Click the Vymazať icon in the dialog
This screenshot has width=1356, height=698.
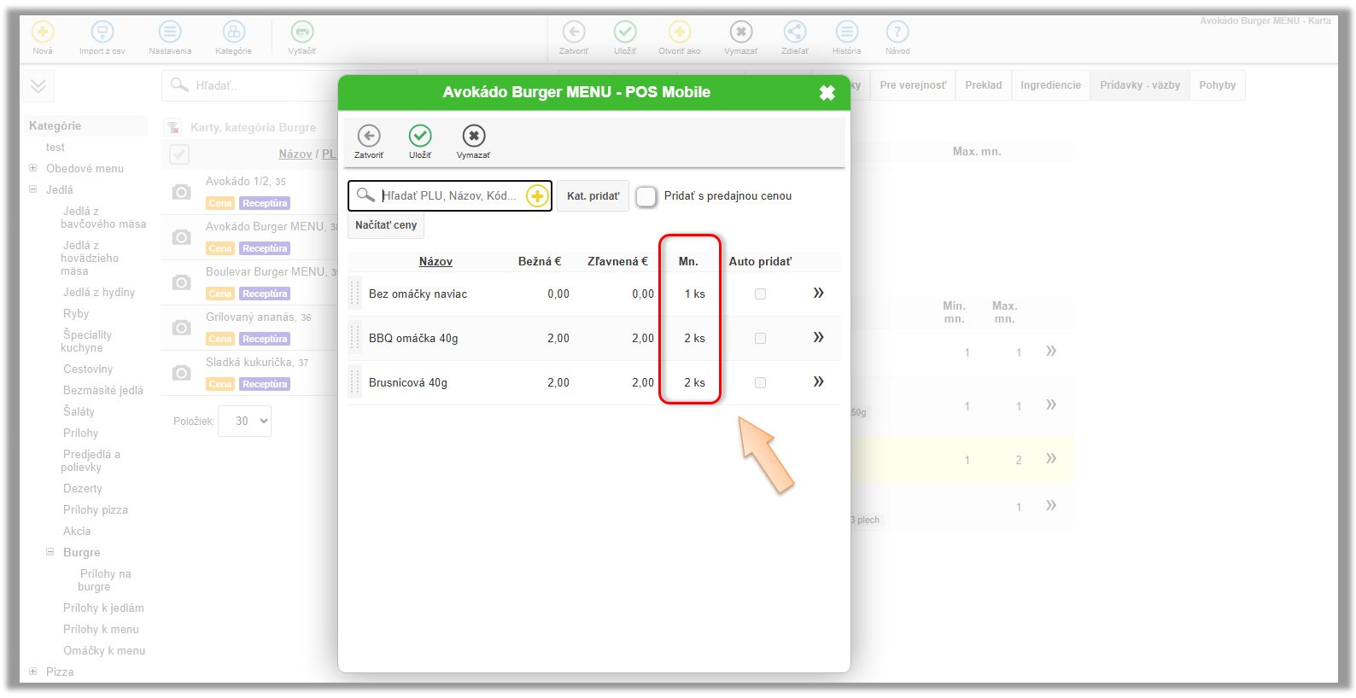[x=473, y=137]
